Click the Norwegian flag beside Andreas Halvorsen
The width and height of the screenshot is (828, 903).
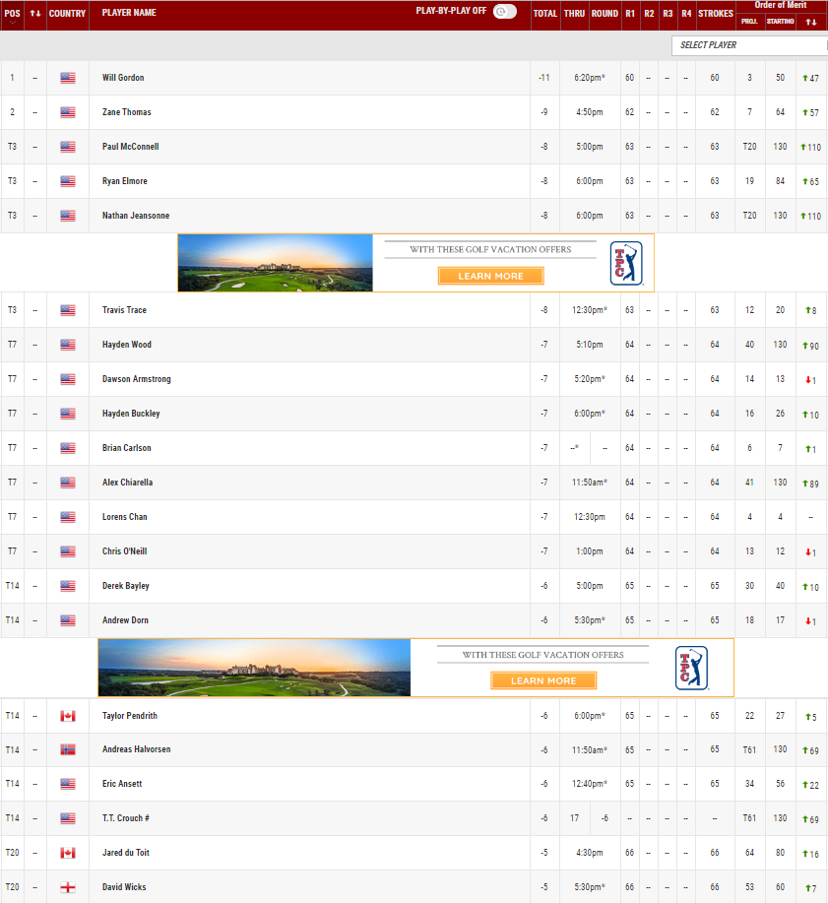pos(67,749)
